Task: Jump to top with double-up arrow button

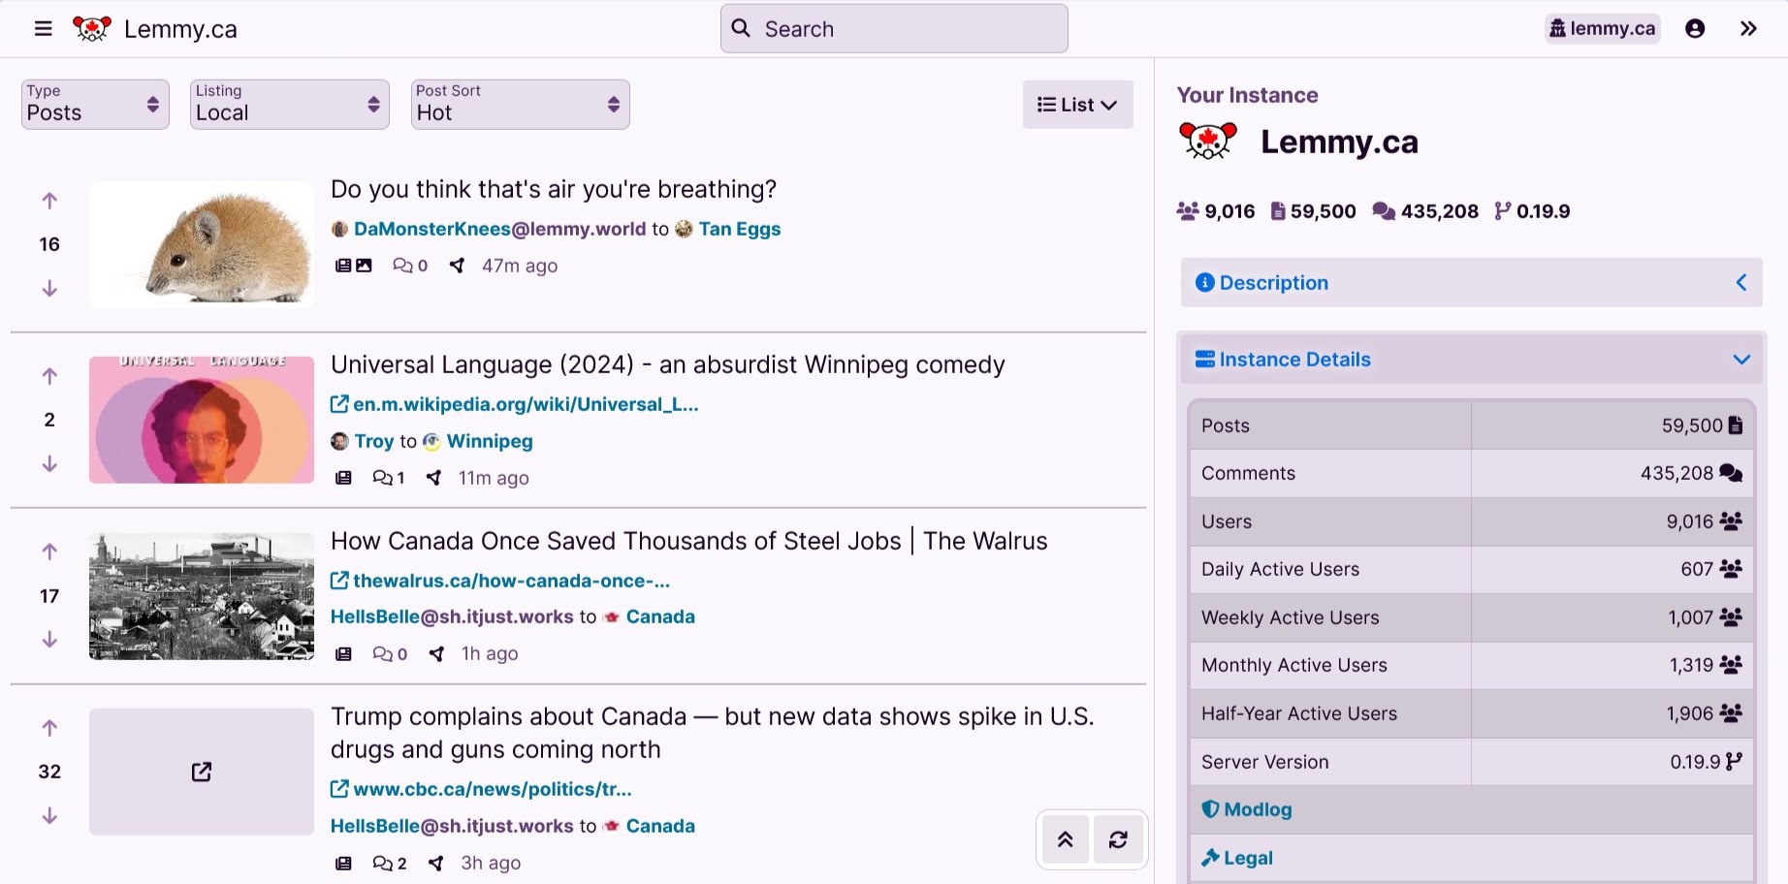Action: pyautogui.click(x=1065, y=839)
